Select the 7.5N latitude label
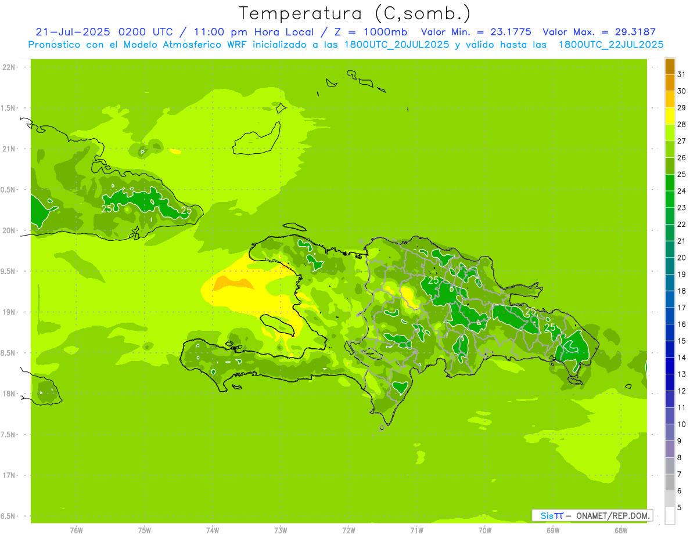This screenshot has height=538, width=697. (x=8, y=435)
